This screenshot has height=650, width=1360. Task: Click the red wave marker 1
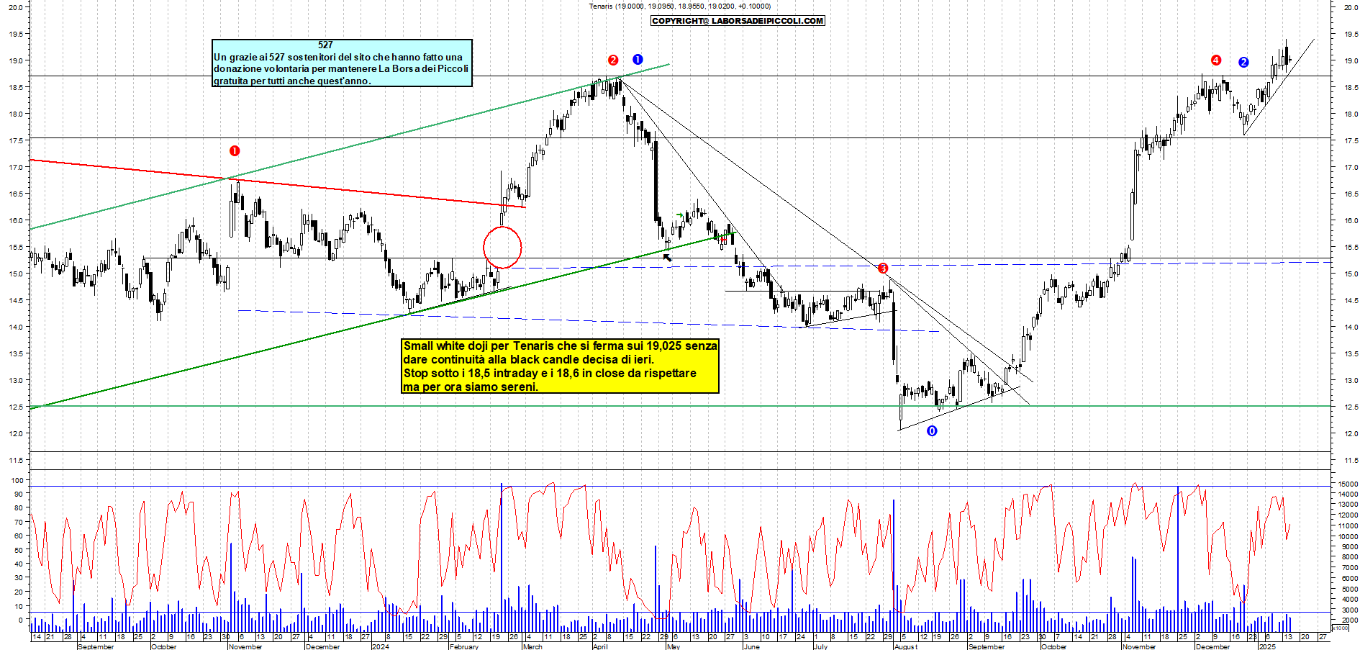click(235, 150)
